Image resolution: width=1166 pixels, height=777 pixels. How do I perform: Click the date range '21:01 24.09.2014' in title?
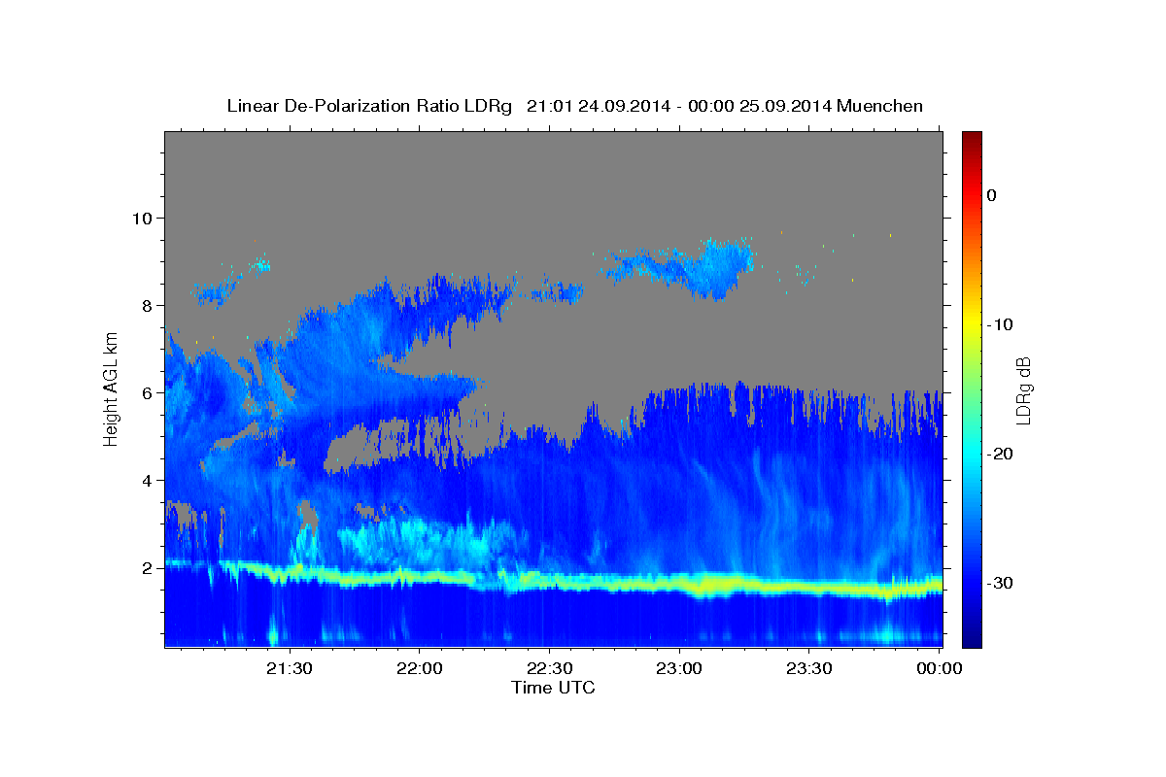click(599, 106)
